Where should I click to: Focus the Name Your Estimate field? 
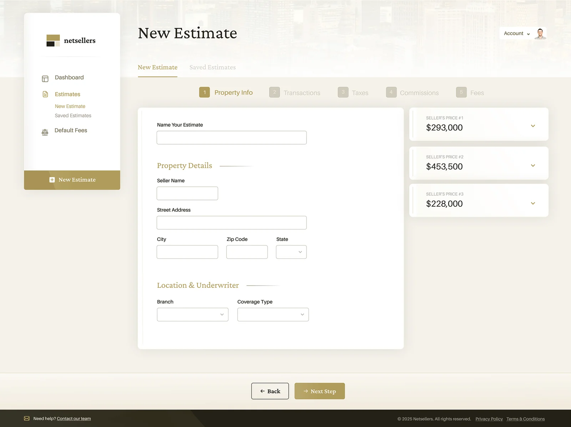[231, 138]
